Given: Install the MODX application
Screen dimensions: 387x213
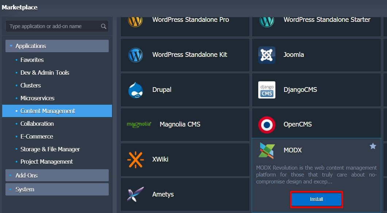Looking at the screenshot, I should coord(316,199).
